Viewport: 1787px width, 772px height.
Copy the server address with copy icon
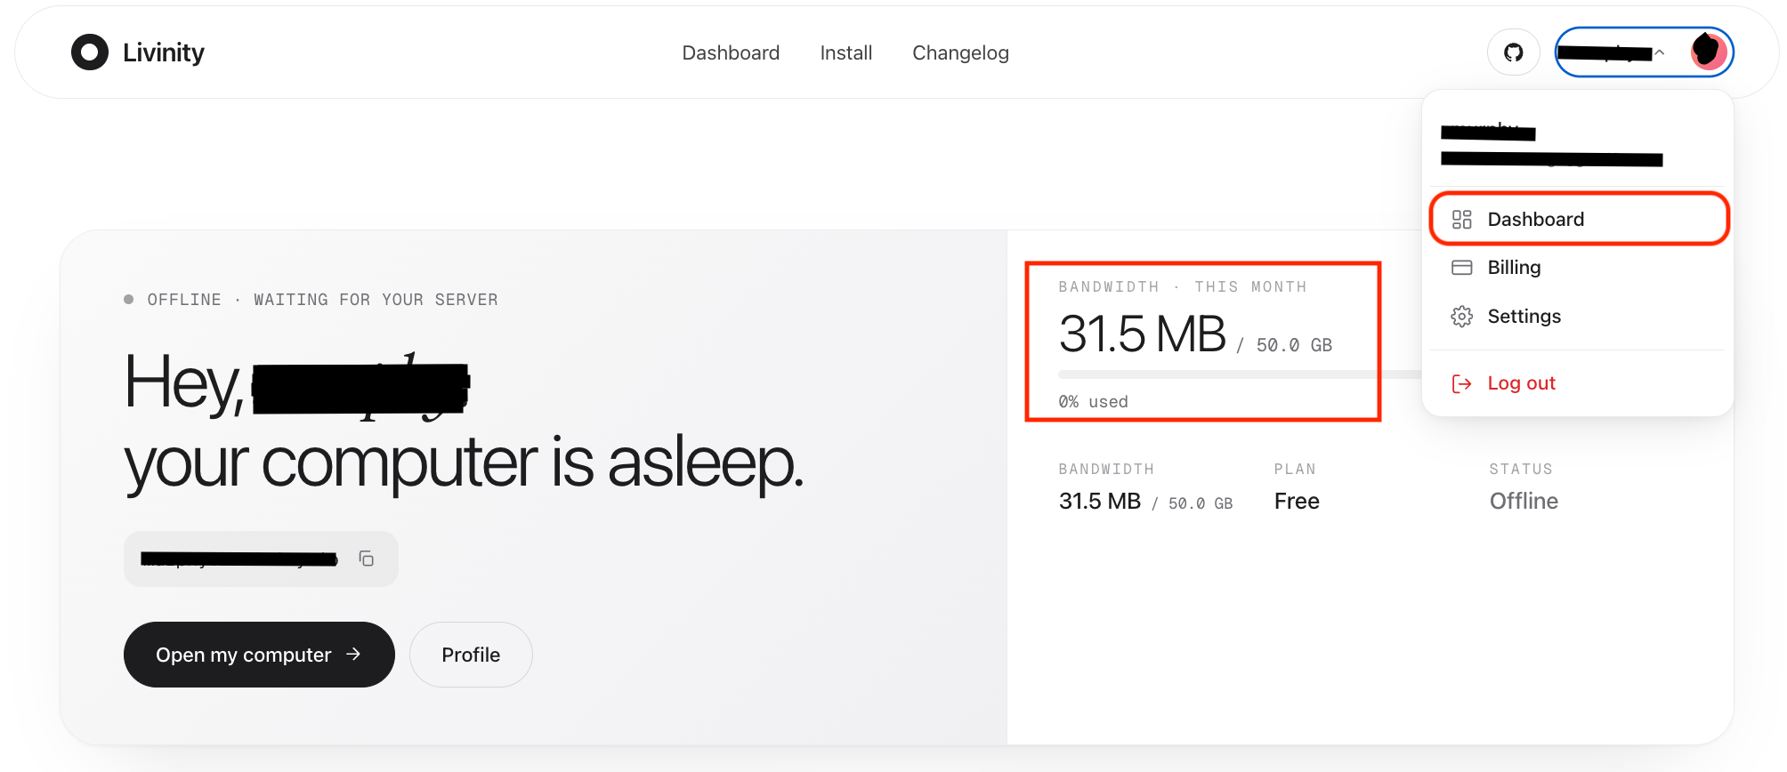(366, 559)
